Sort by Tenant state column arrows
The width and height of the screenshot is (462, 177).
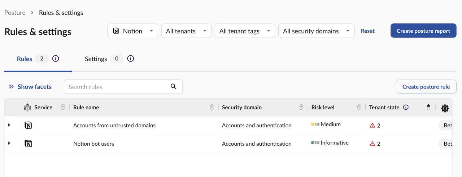coord(428,107)
